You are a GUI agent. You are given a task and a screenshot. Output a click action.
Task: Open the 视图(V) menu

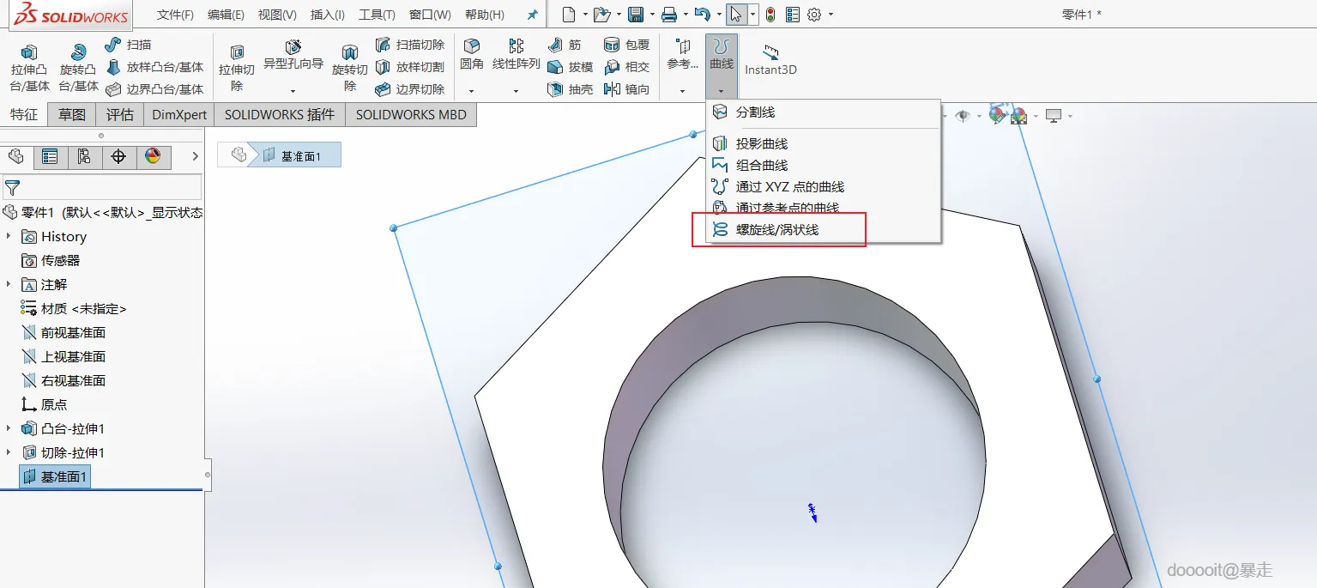[x=277, y=15]
